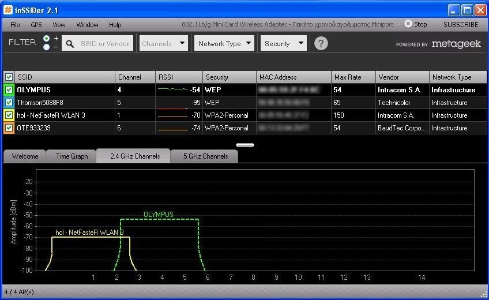Open the SUBSCRIBE link
The image size is (489, 300).
(x=461, y=25)
